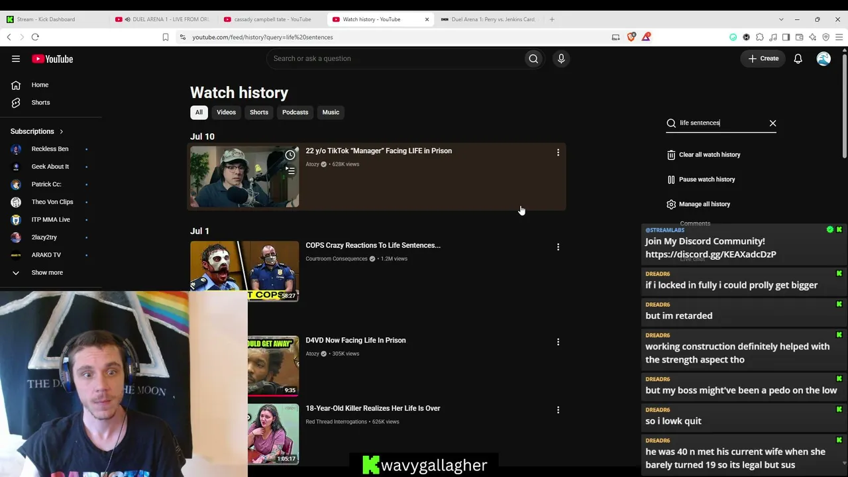
Task: Open the Theo Von Clips subscription channel
Action: 52,202
